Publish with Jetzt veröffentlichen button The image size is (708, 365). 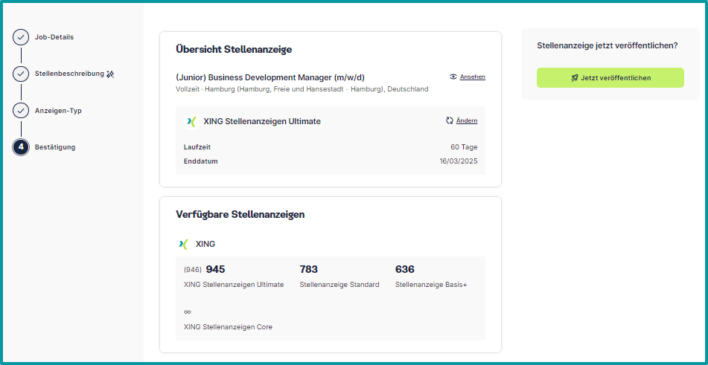coord(610,77)
